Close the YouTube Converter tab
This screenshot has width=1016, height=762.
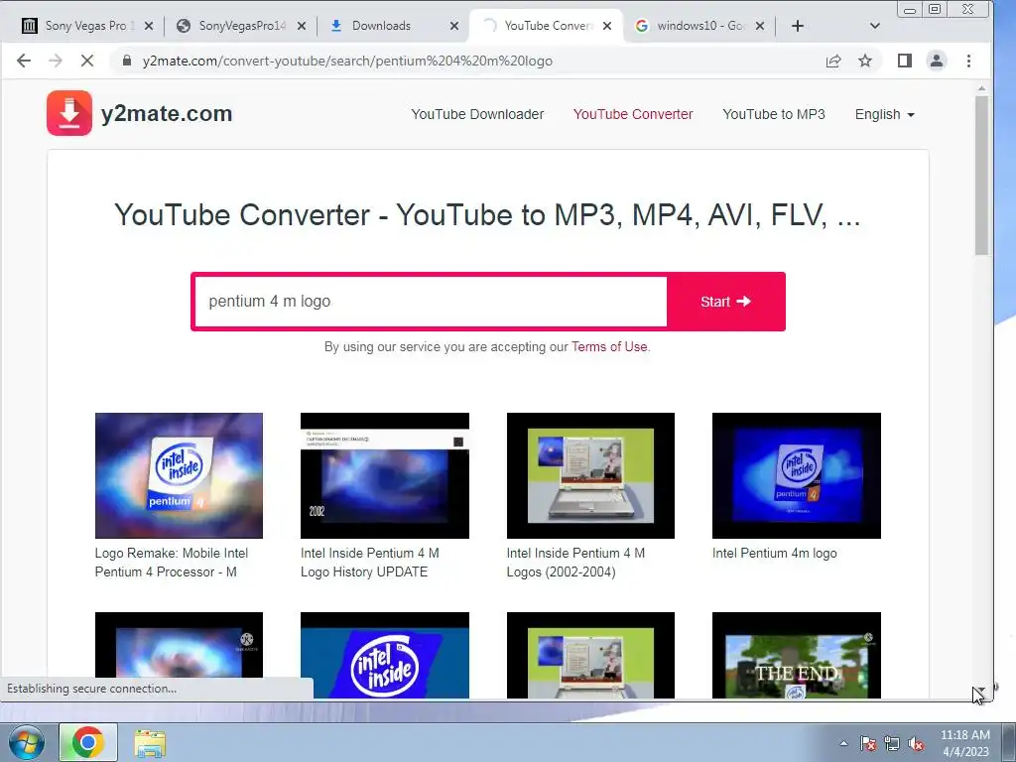pyautogui.click(x=607, y=26)
